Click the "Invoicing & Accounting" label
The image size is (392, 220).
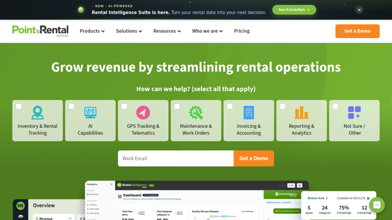tap(249, 129)
